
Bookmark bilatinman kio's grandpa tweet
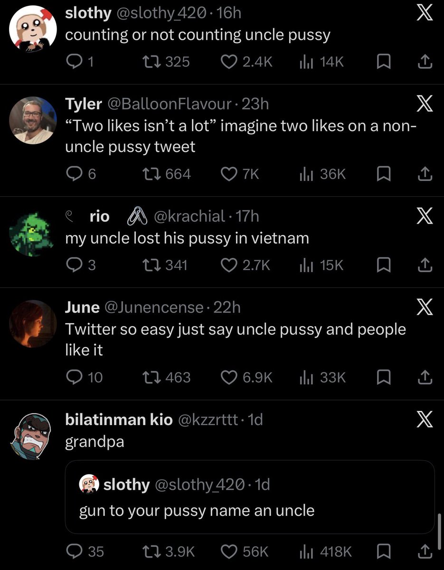383,551
